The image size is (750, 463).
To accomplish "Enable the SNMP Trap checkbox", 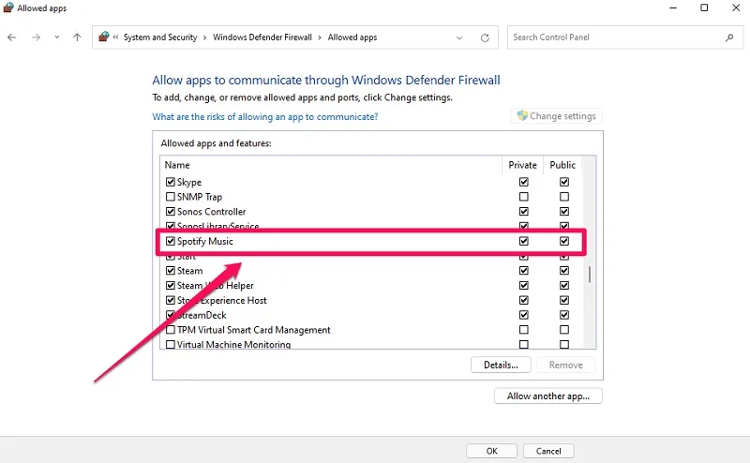I will tap(171, 197).
